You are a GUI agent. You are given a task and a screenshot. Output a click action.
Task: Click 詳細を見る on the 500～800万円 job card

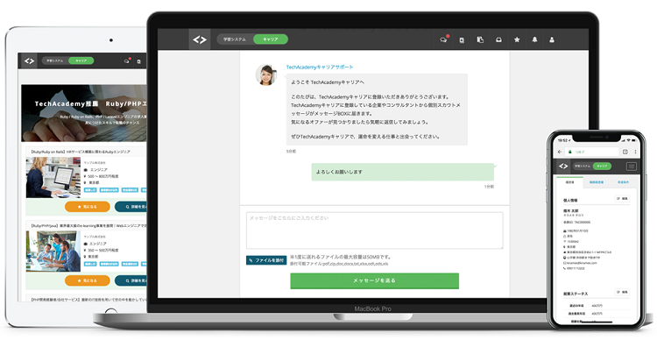click(131, 207)
